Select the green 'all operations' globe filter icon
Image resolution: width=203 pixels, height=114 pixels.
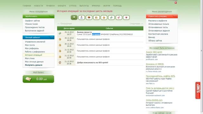coord(74,17)
